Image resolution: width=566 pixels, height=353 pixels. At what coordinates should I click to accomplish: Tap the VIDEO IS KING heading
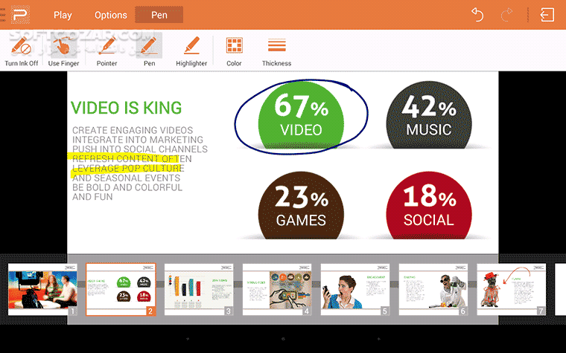(x=126, y=108)
